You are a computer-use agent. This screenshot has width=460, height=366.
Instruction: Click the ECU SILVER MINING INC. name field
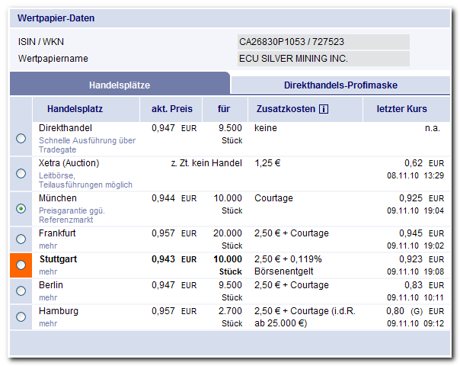coord(324,59)
